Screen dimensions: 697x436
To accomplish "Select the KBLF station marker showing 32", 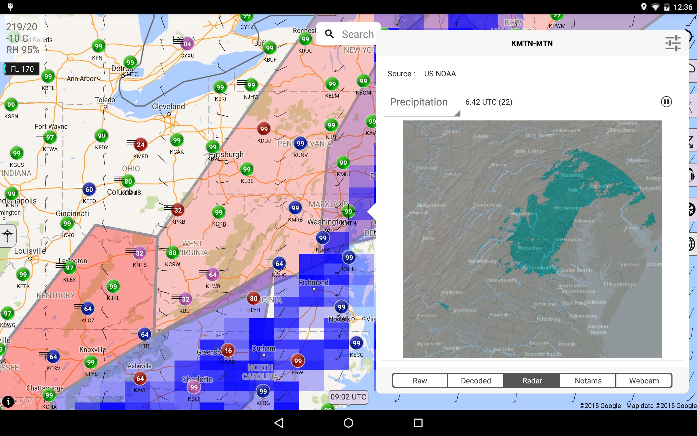I will [185, 299].
